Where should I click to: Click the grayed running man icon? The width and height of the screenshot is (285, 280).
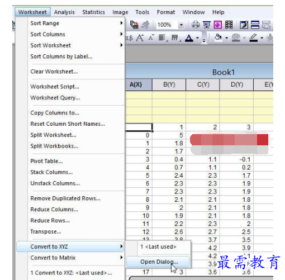point(145,25)
